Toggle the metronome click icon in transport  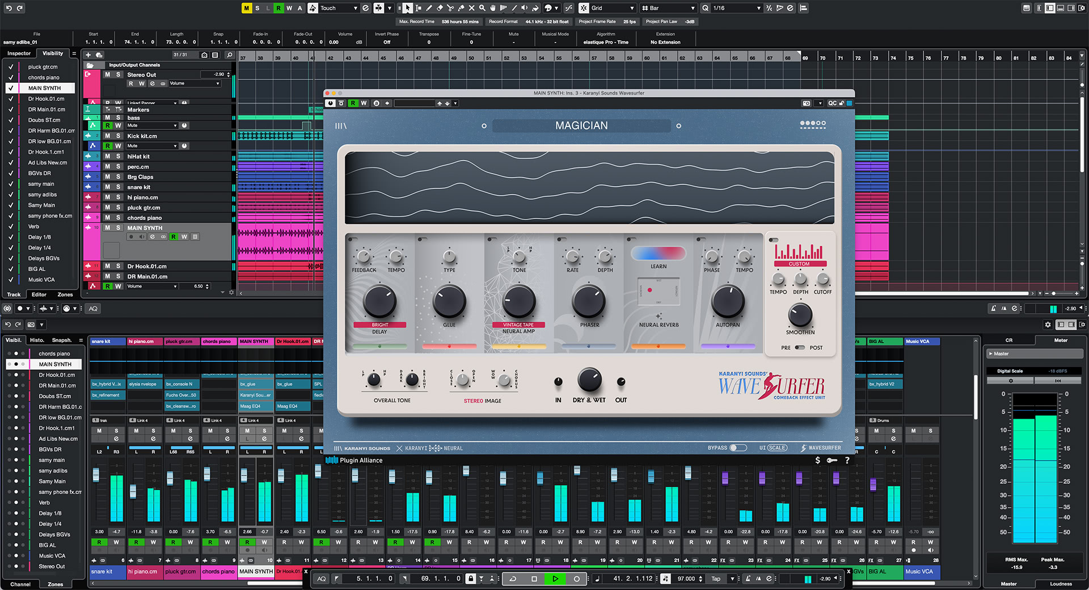click(x=748, y=579)
